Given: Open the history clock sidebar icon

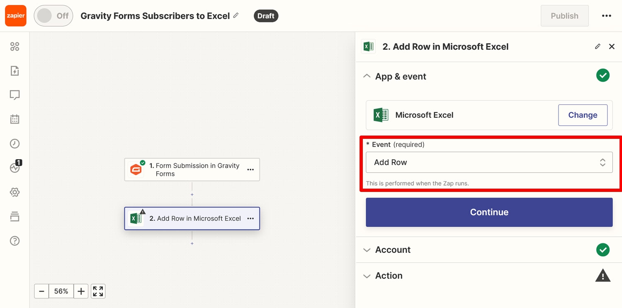Looking at the screenshot, I should tap(15, 144).
